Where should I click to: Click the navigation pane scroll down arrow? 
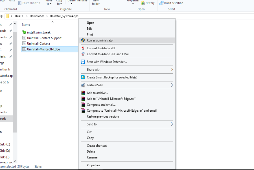pos(15,161)
